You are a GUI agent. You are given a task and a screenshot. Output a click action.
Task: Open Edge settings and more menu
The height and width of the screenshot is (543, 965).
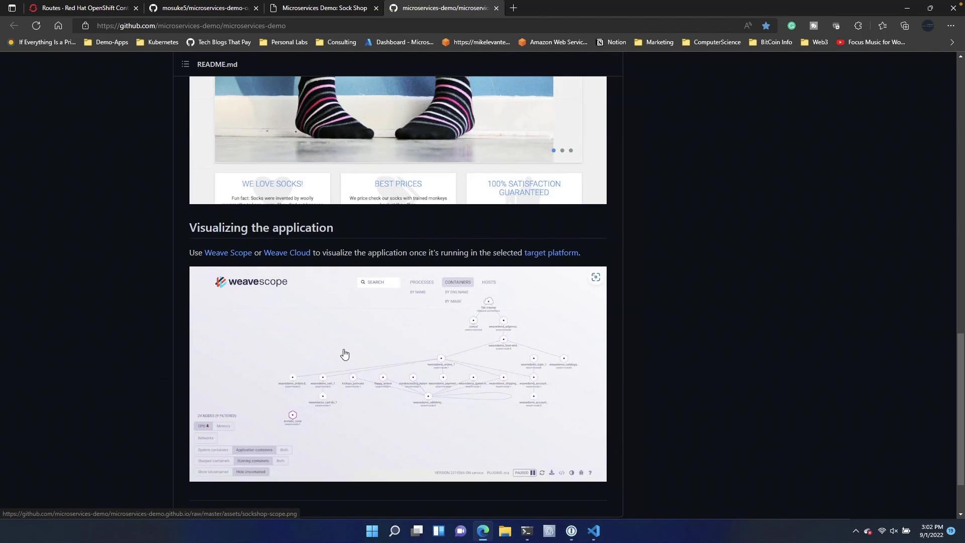[x=951, y=26]
